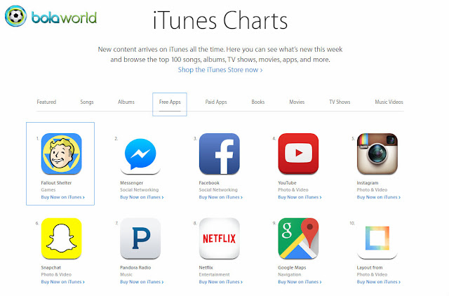This screenshot has height=296, width=449.
Task: Open the Songs tab
Action: [x=87, y=102]
